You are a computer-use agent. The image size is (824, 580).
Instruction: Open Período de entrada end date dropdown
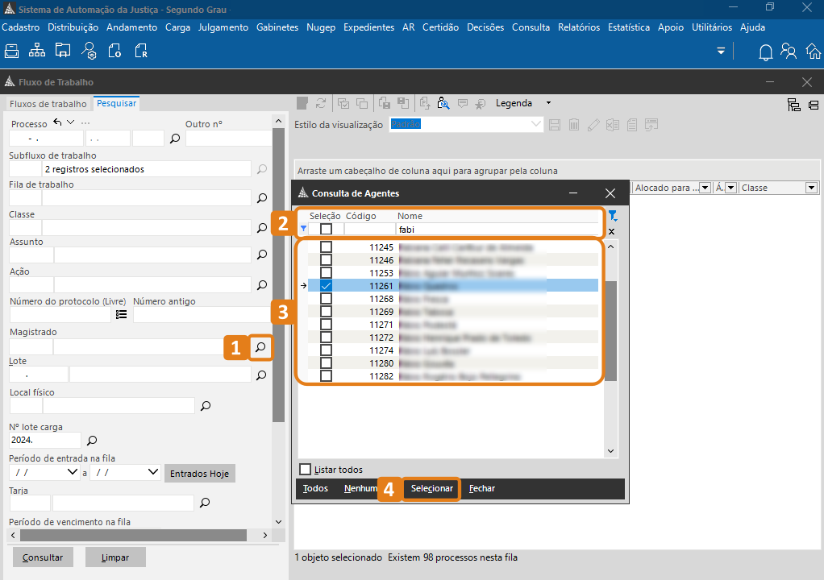[x=153, y=472]
